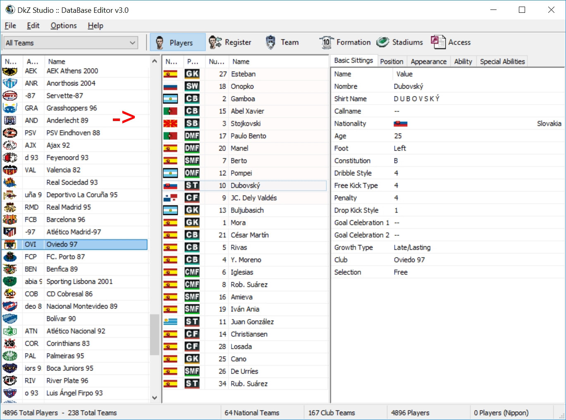
Task: Open the Formation section
Action: click(x=345, y=43)
